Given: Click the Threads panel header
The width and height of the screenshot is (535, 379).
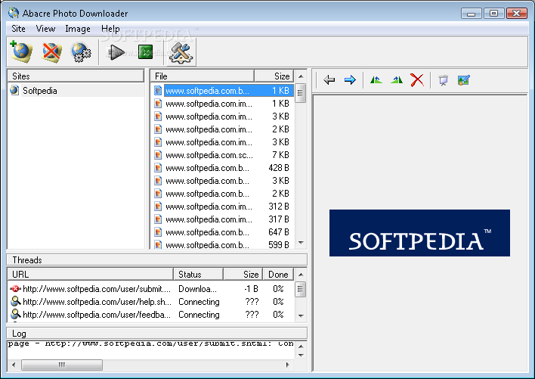Looking at the screenshot, I should click(157, 259).
